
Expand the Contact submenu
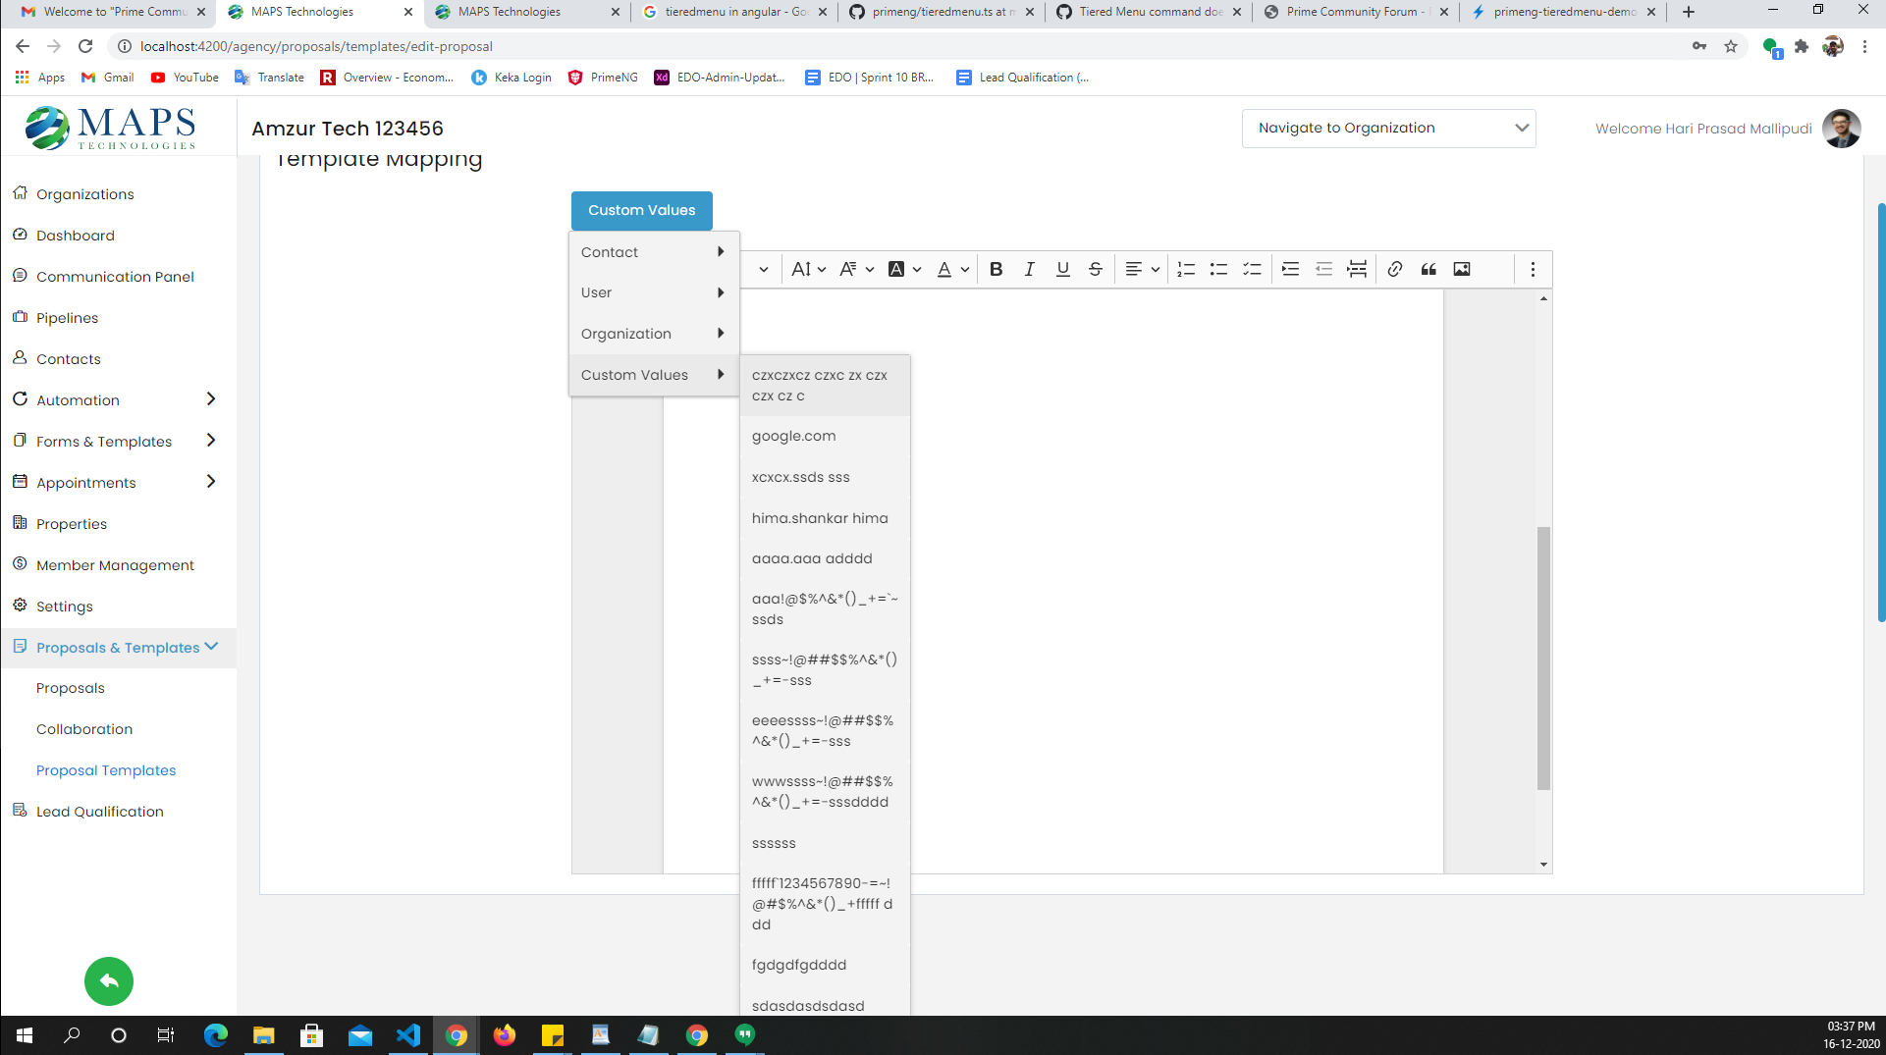click(652, 252)
